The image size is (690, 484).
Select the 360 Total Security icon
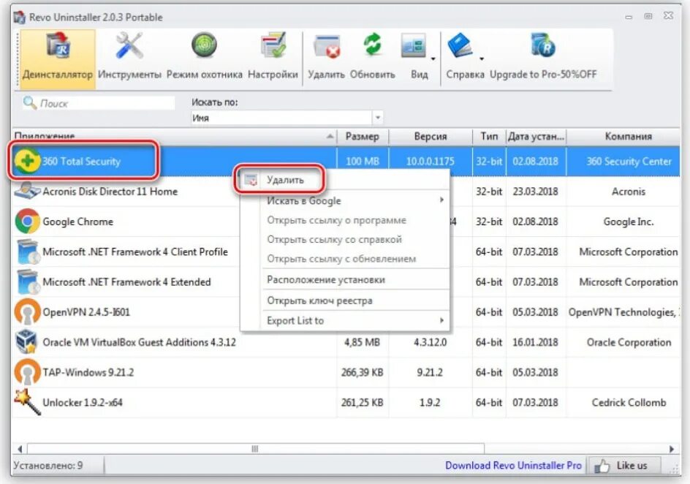[x=27, y=161]
